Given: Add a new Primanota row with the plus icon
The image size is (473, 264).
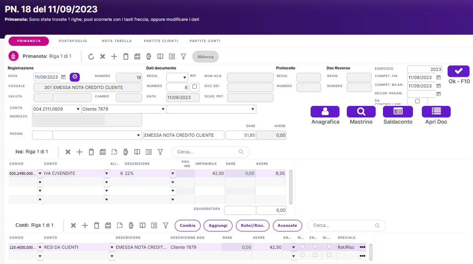Looking at the screenshot, I should pos(114,57).
